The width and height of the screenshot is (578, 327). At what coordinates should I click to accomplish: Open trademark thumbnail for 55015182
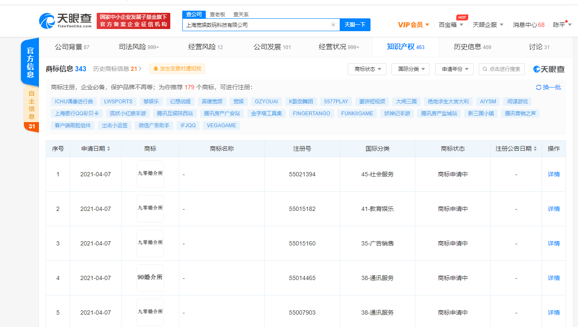click(x=150, y=209)
